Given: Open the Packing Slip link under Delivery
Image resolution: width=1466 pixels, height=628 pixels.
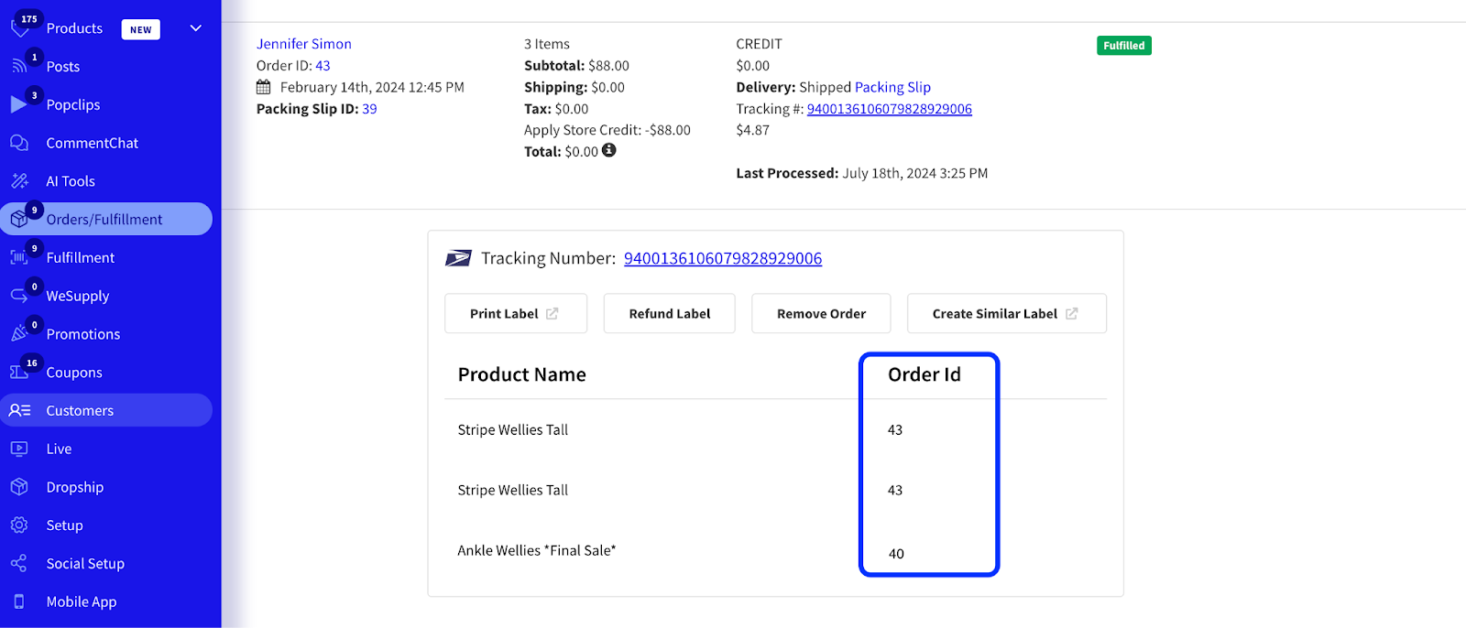Looking at the screenshot, I should tap(892, 87).
